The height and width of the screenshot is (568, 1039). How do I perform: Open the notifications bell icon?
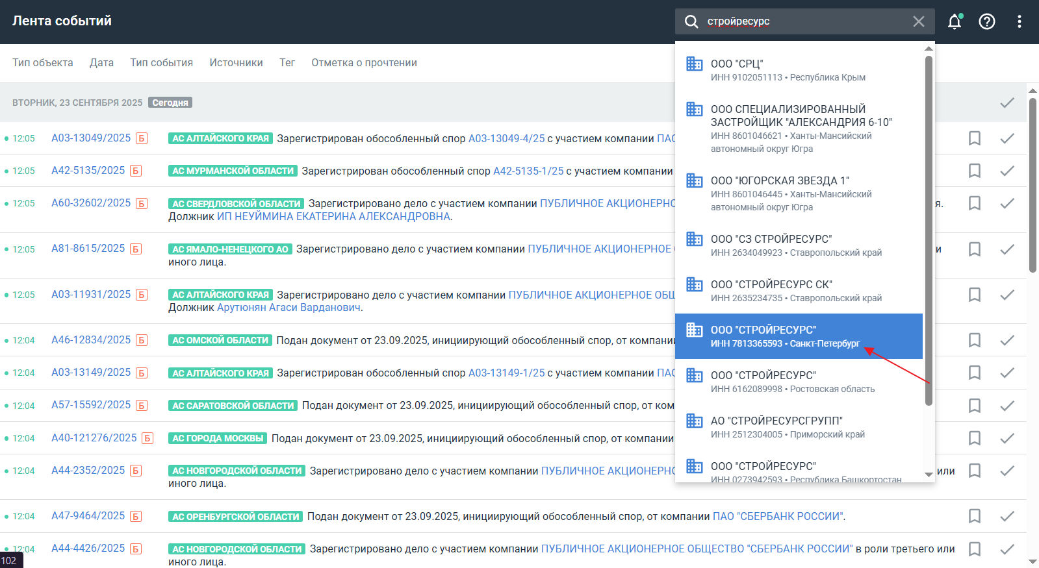click(954, 21)
